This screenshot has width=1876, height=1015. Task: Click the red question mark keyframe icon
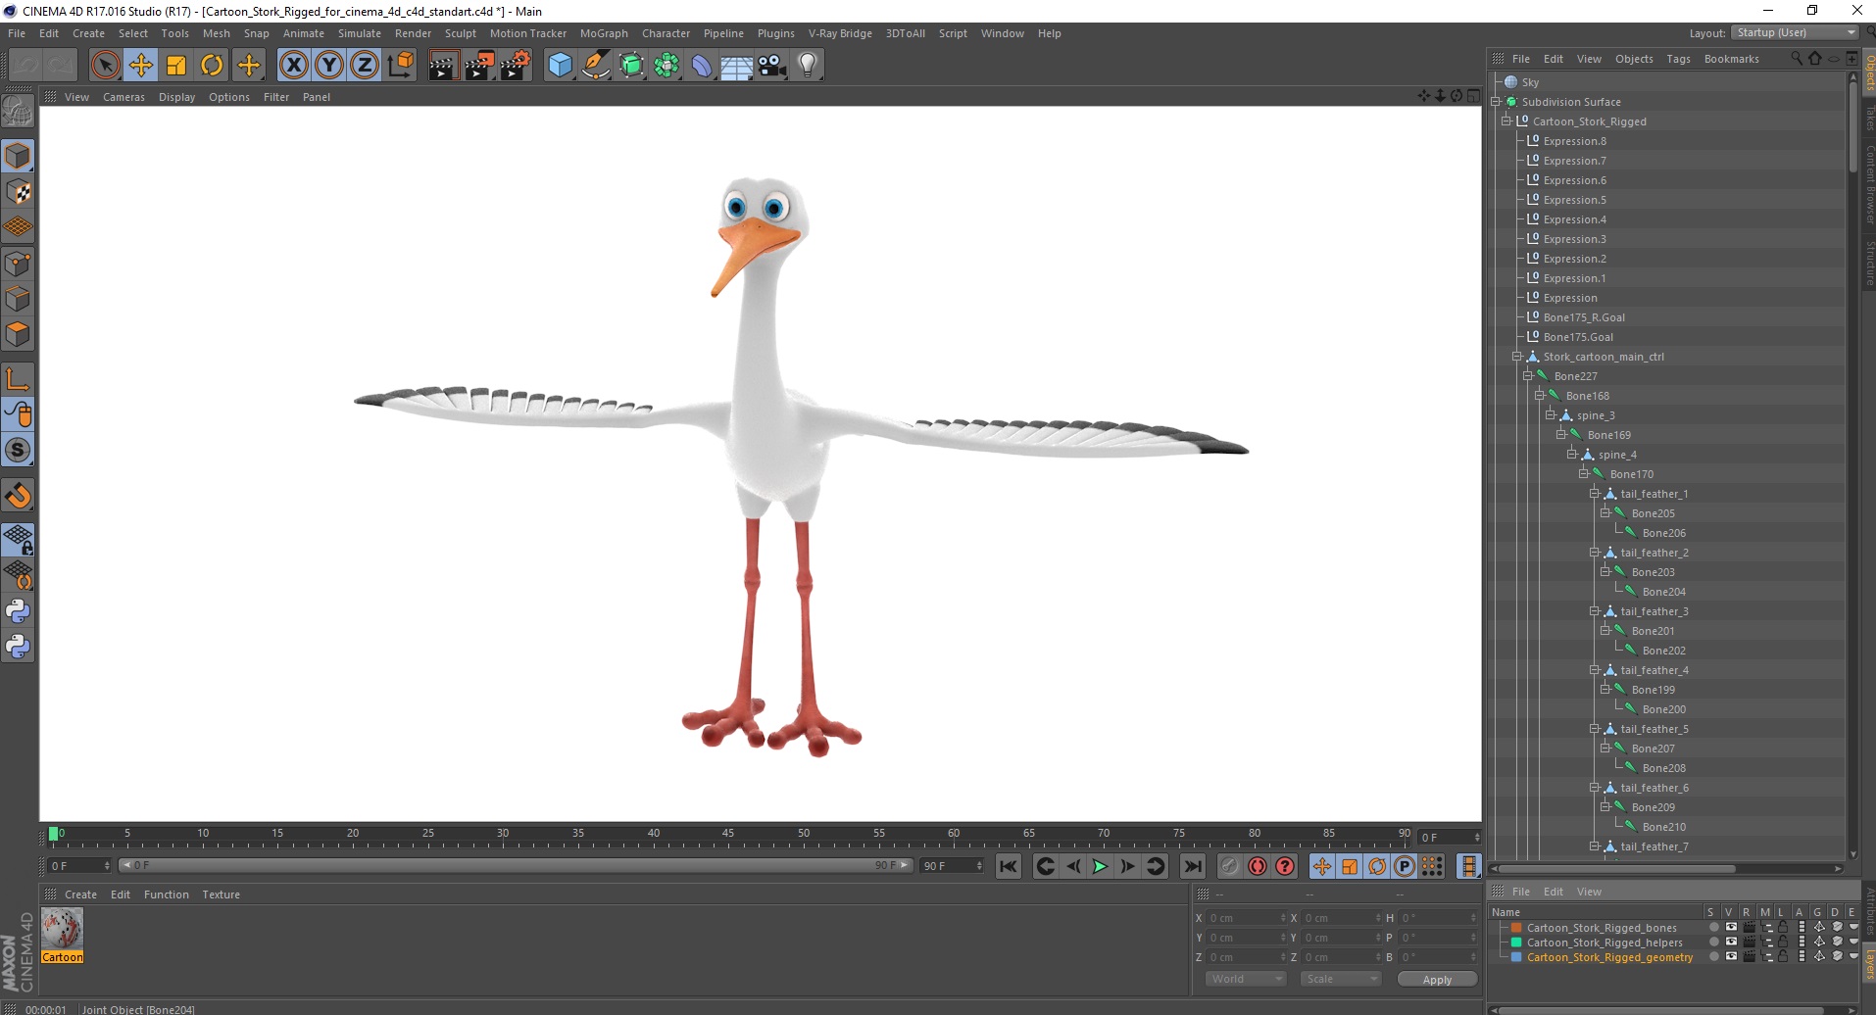1285,866
